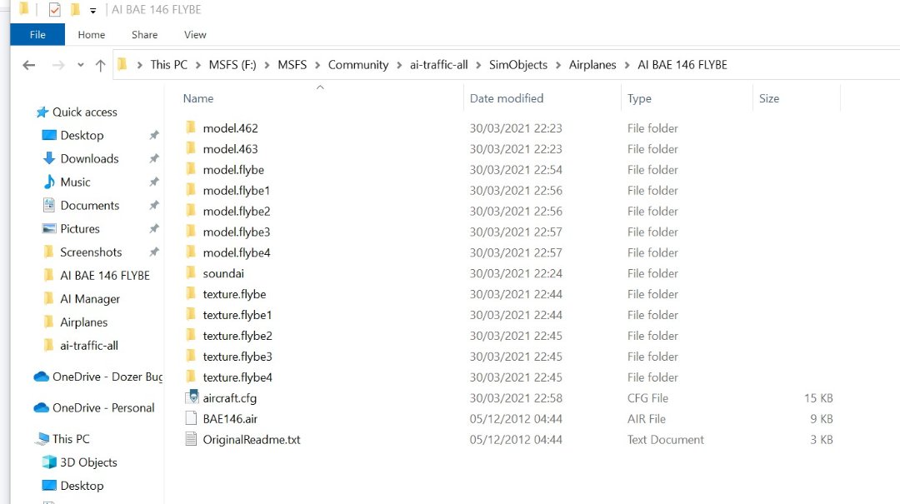The image size is (900, 504).
Task: Open the recent locations dropdown arrow
Action: click(81, 65)
